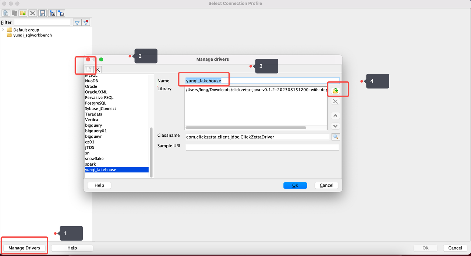
Task: Click the delete driver X icon
Action: pos(98,69)
